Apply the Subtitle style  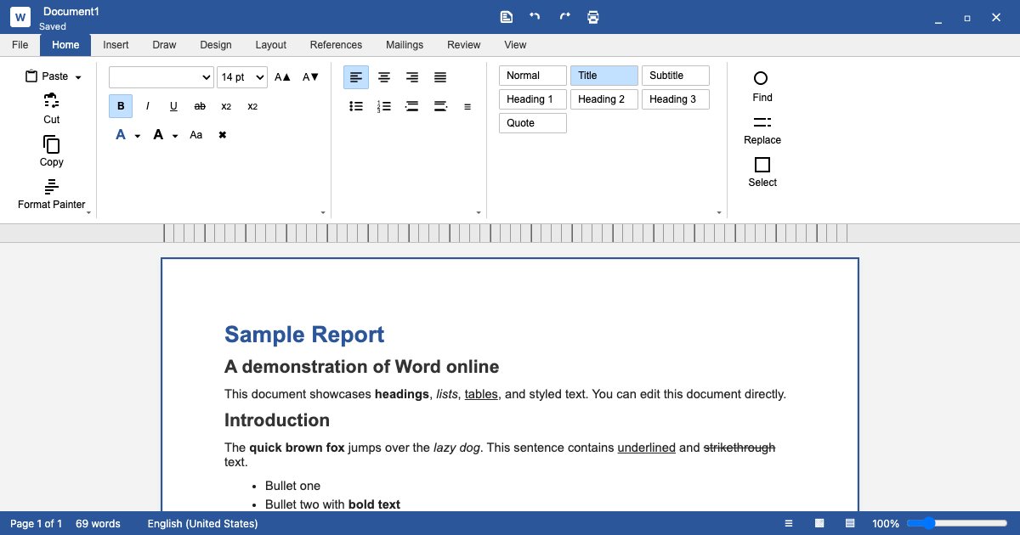tap(676, 76)
